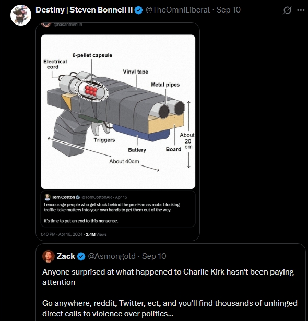Click the blue verified badge next to Zack
308x321 pixels.
pyautogui.click(x=81, y=256)
